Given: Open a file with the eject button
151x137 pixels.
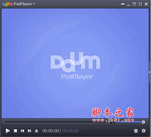Looking at the screenshot, I should (36, 131).
